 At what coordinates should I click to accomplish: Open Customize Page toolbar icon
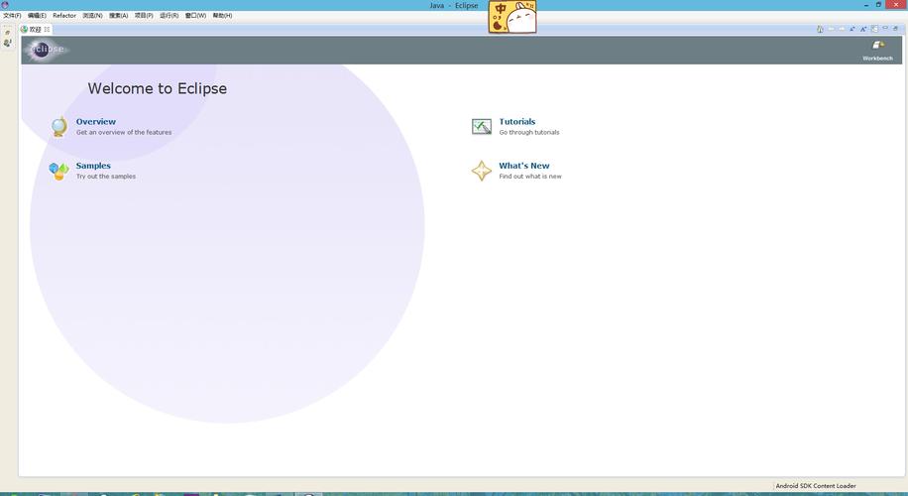tap(874, 29)
